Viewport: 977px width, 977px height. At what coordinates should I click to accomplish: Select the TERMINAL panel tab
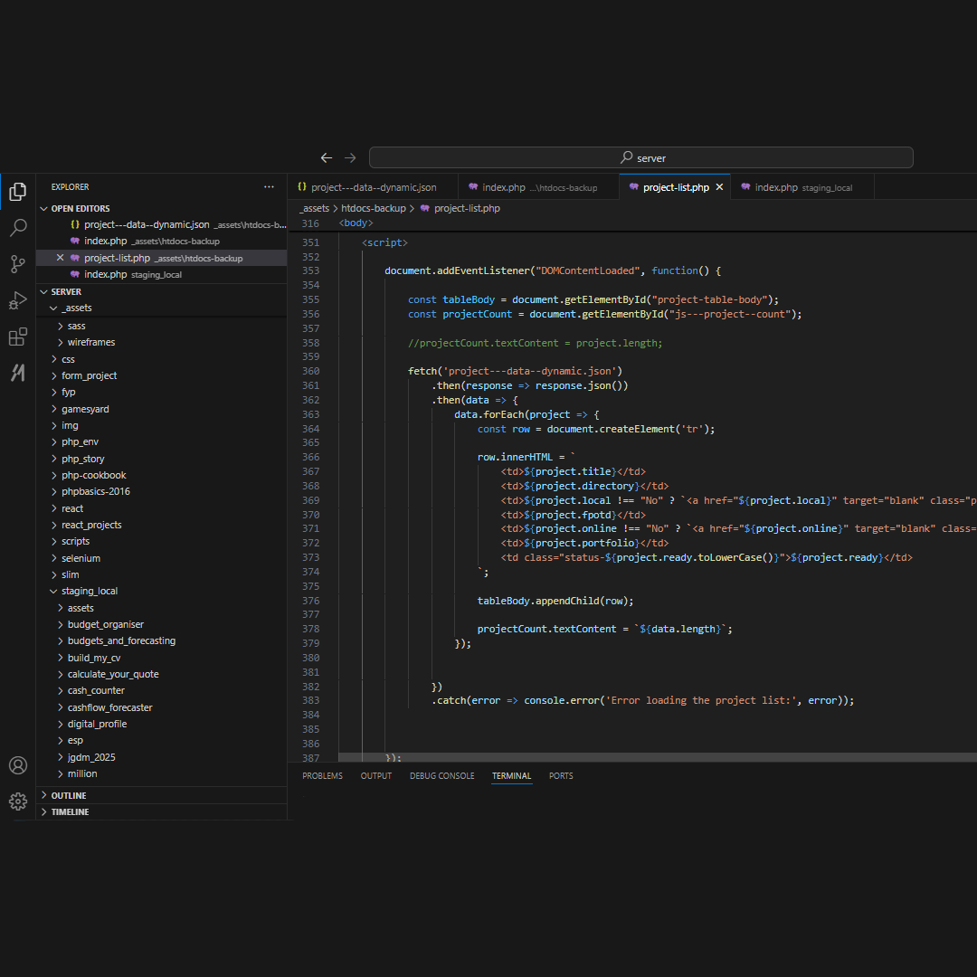click(511, 776)
